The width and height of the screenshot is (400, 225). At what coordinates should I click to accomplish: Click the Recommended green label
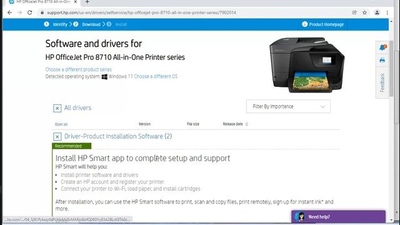72,146
